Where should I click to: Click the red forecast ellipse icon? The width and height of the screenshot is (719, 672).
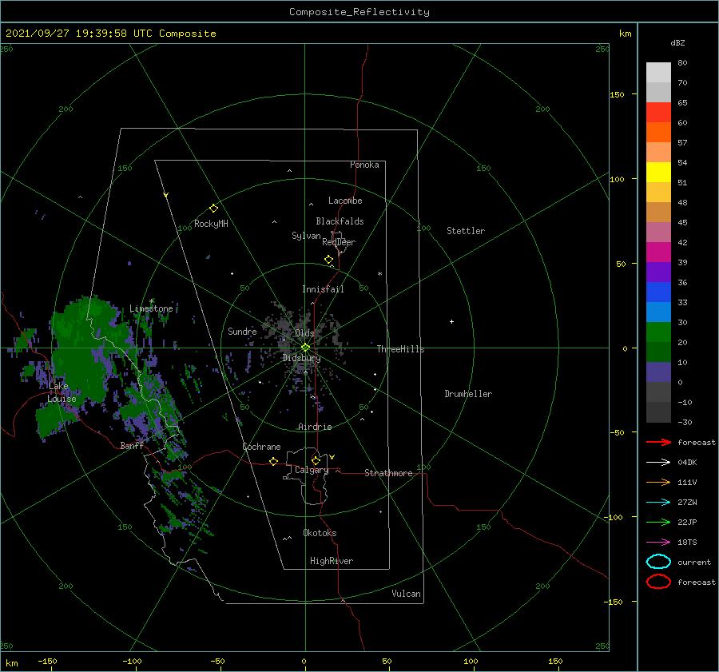658,582
